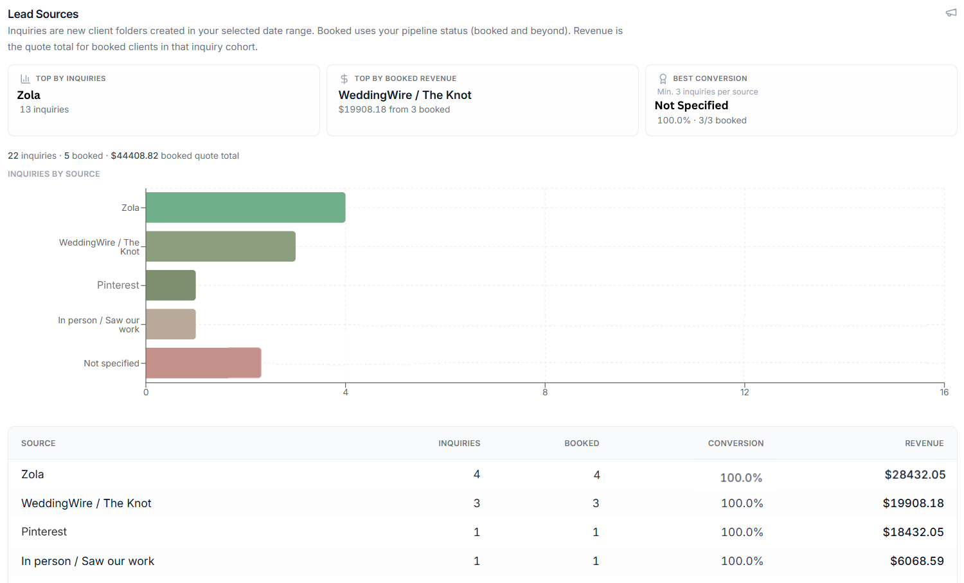
Task: Select Zola in the source table
Action: tap(33, 474)
